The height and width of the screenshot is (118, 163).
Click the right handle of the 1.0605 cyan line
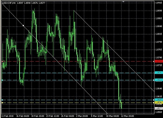(154, 100)
